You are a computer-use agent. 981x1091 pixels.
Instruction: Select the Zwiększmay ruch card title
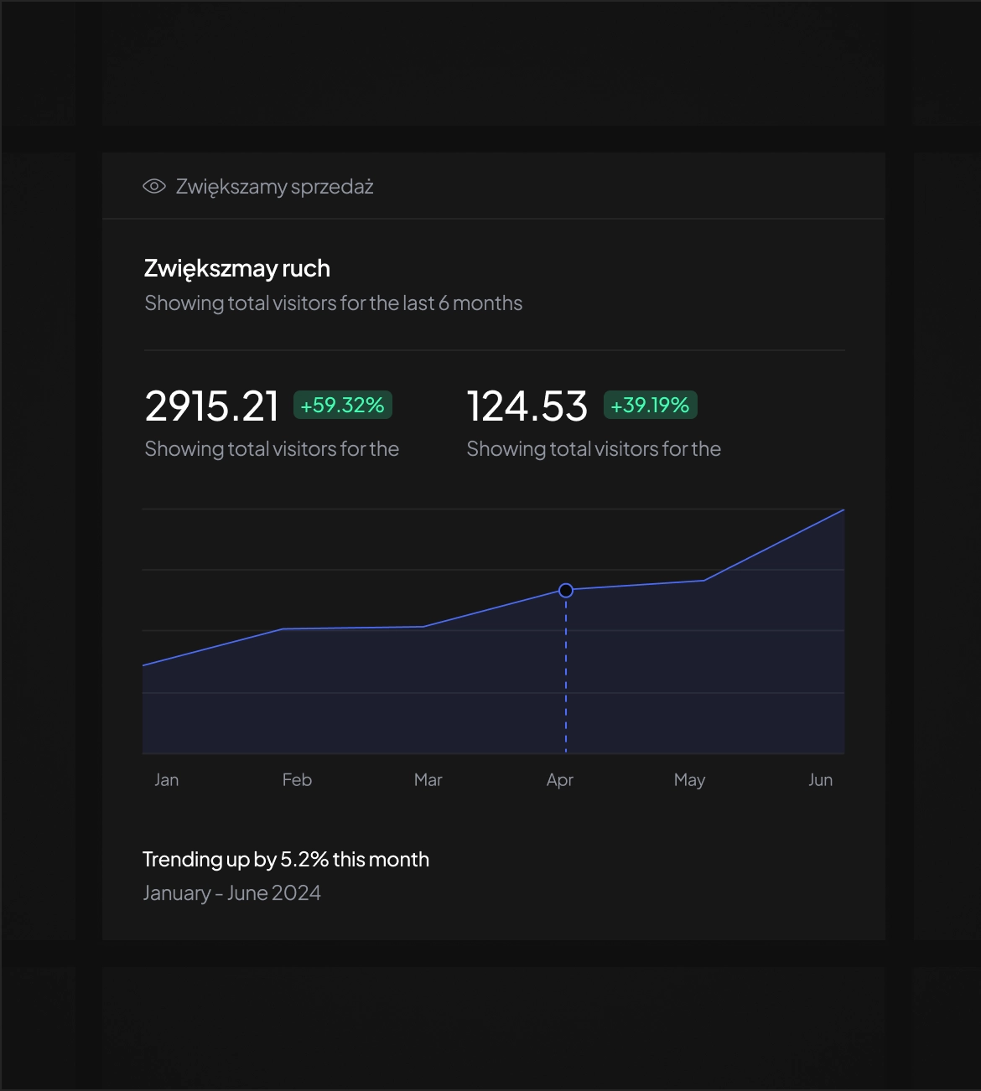click(237, 268)
